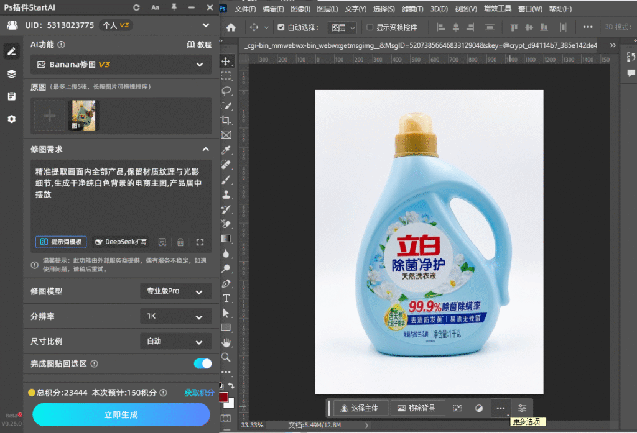The width and height of the screenshot is (637, 433).
Task: Click the 移除背景 button
Action: point(417,408)
